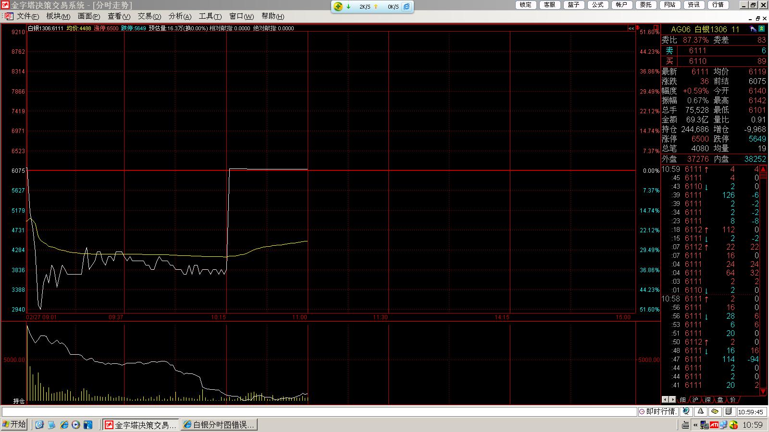Image resolution: width=769 pixels, height=432 pixels.
Task: Open Windows Media Player from quick launch
Action: 75,425
